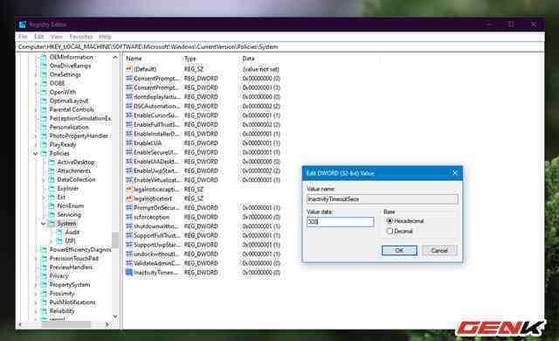Select the Personalization key
Screen dimensions: 559x341
tap(69, 127)
